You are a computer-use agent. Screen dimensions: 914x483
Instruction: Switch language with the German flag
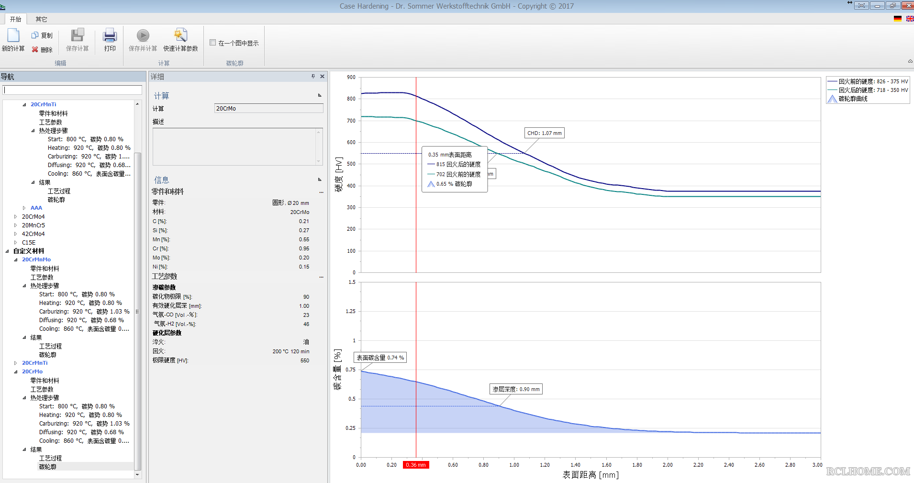[898, 19]
